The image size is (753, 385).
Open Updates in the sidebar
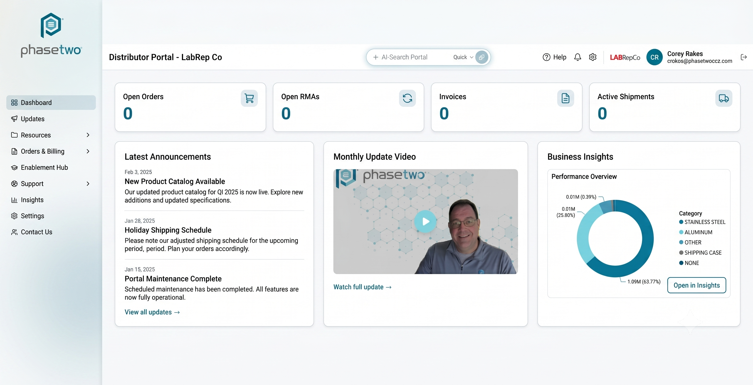[x=51, y=119]
